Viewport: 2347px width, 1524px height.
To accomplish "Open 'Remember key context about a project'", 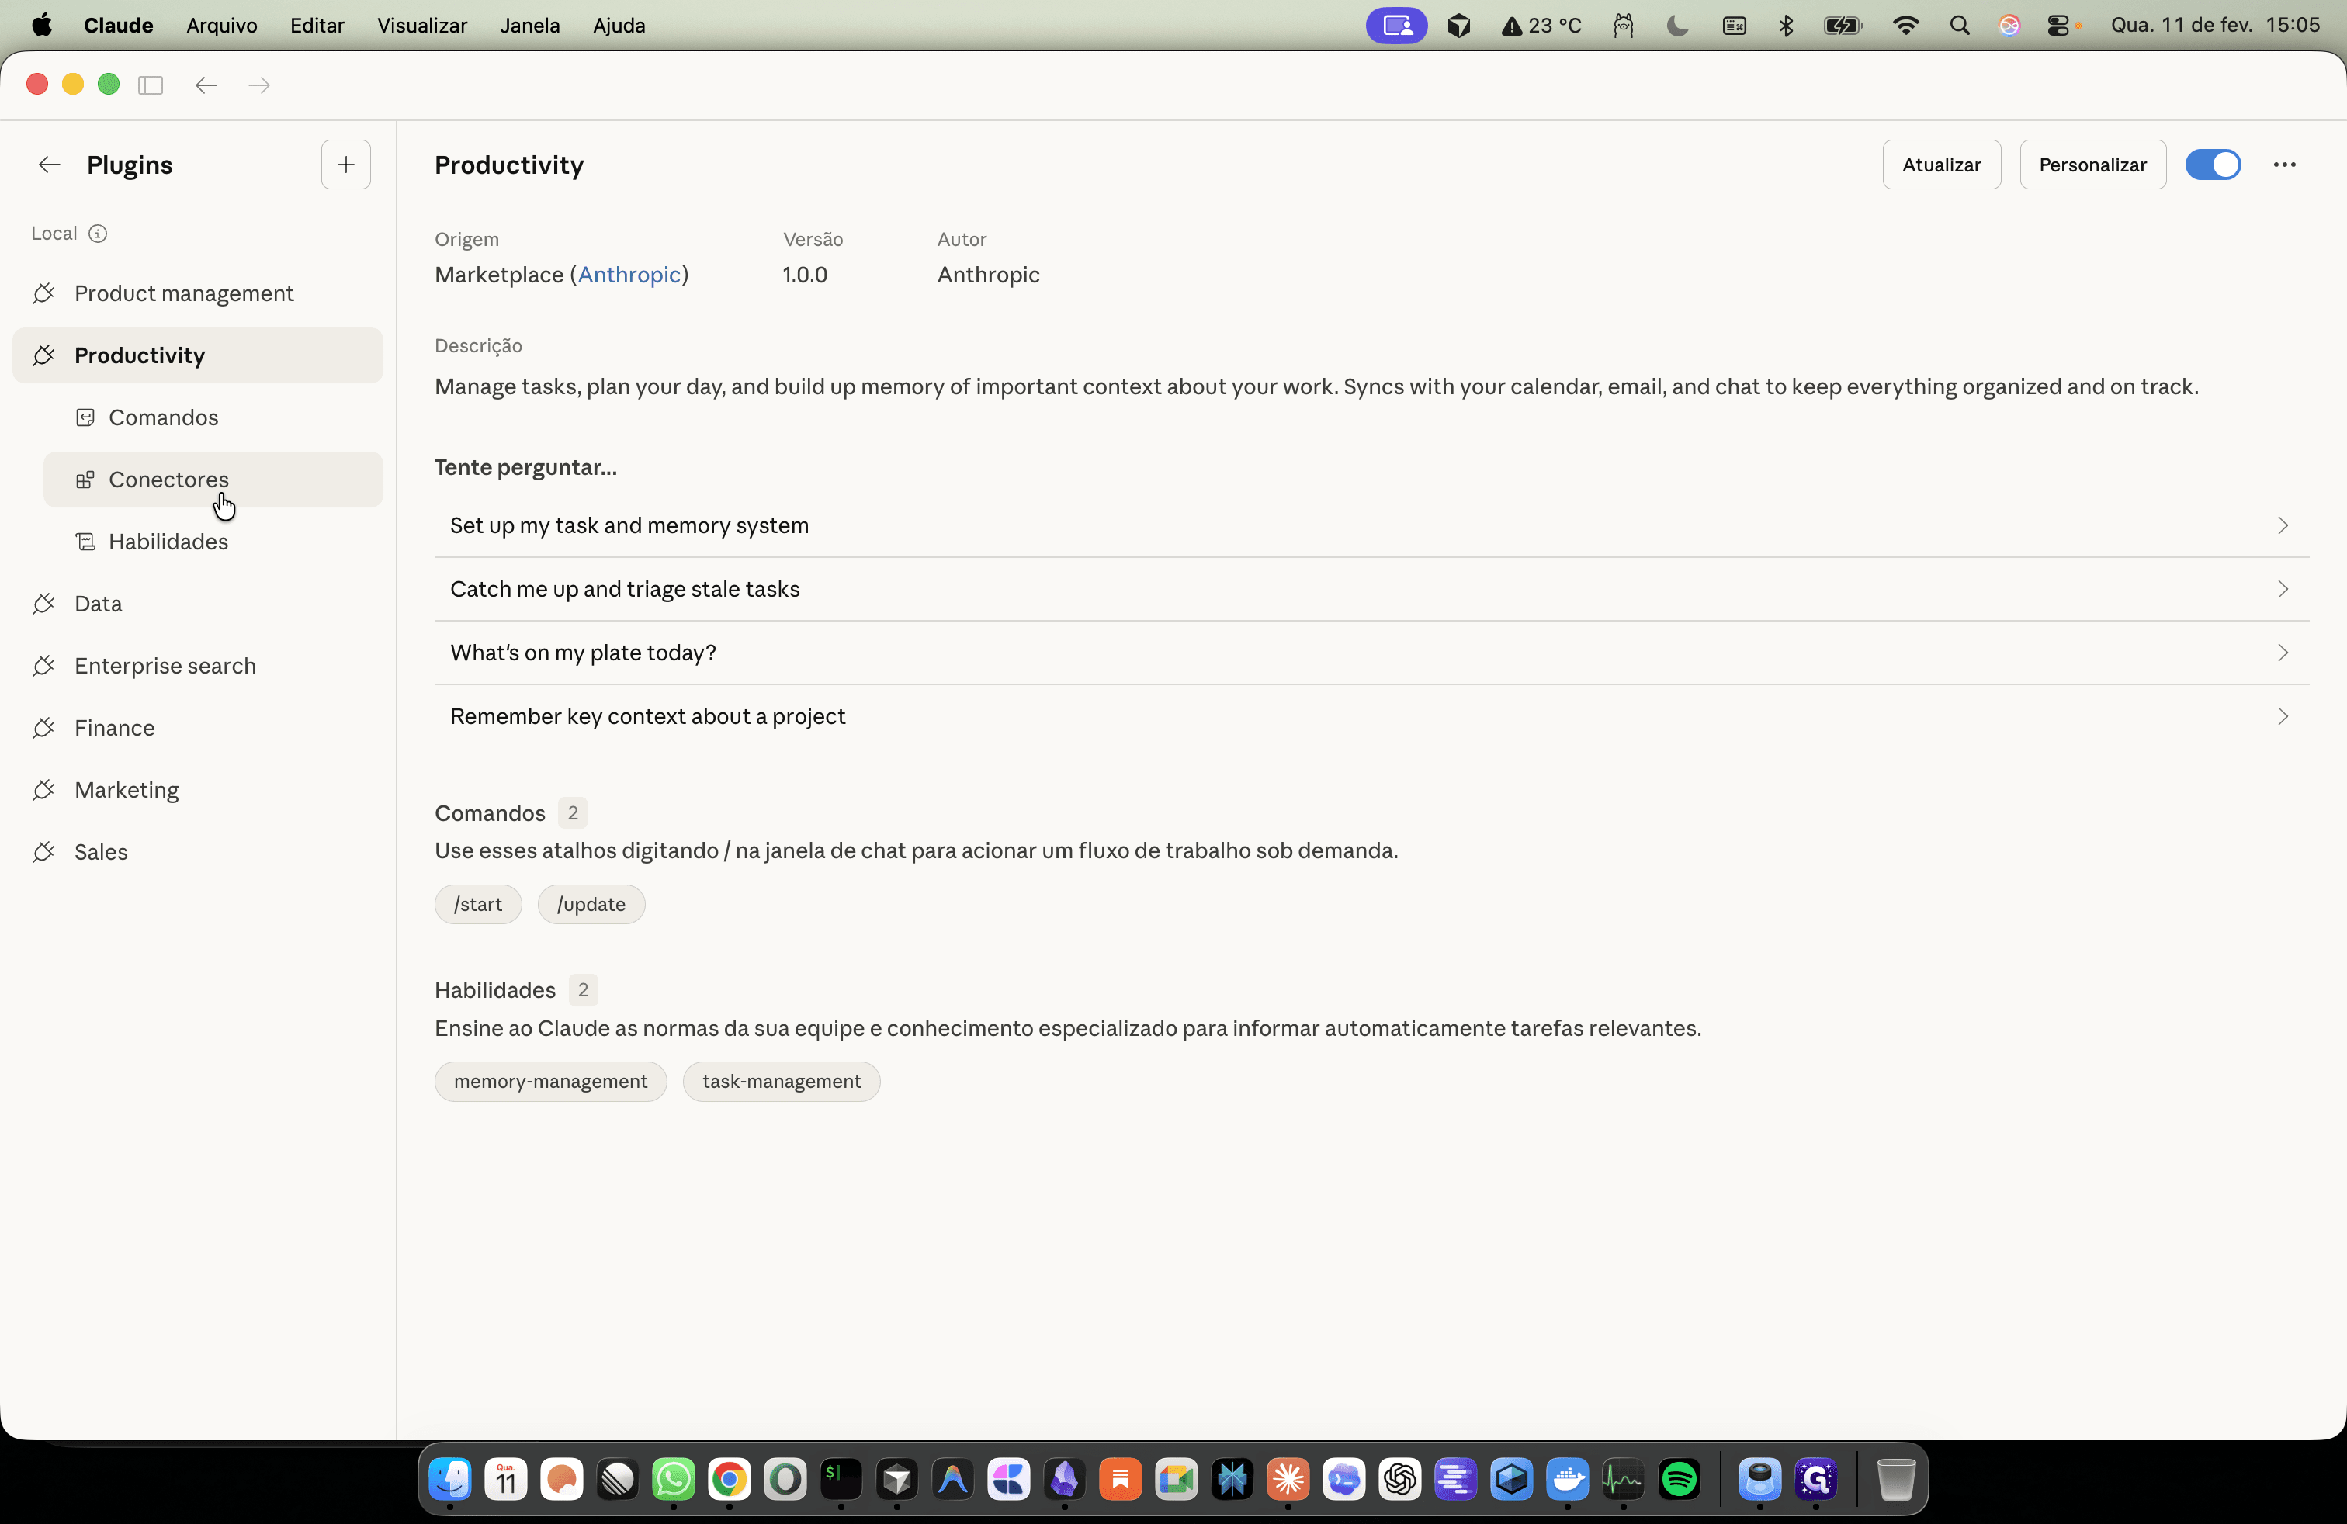I will (1371, 717).
